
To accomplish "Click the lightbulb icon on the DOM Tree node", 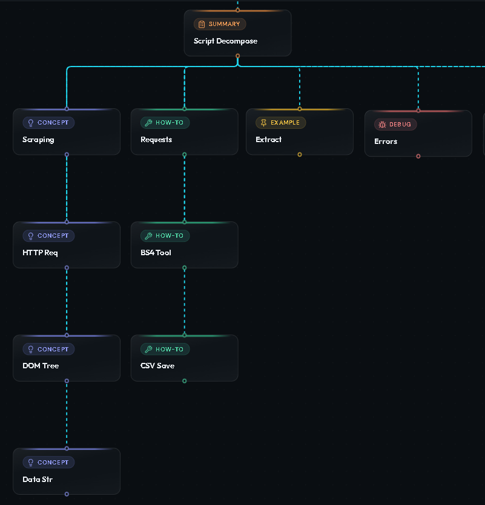I will (x=31, y=349).
